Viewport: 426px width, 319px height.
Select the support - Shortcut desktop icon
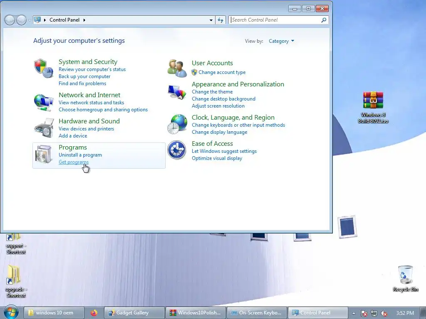coord(16,244)
